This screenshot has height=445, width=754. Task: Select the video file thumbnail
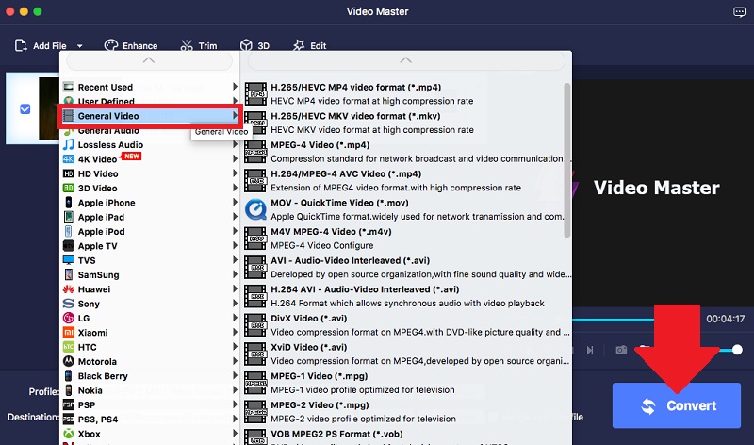(x=49, y=108)
